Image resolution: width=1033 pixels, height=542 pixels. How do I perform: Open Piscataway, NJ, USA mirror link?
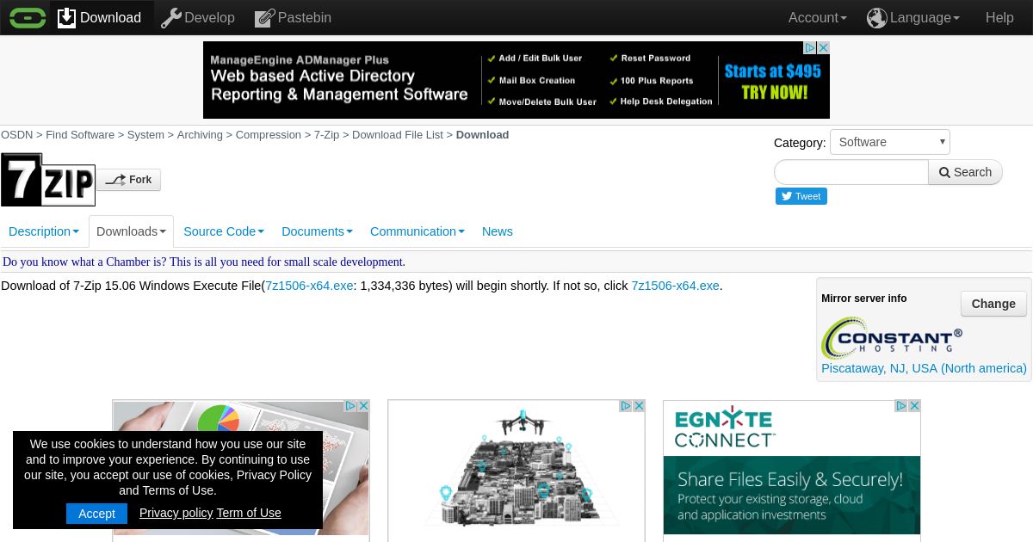click(x=924, y=368)
